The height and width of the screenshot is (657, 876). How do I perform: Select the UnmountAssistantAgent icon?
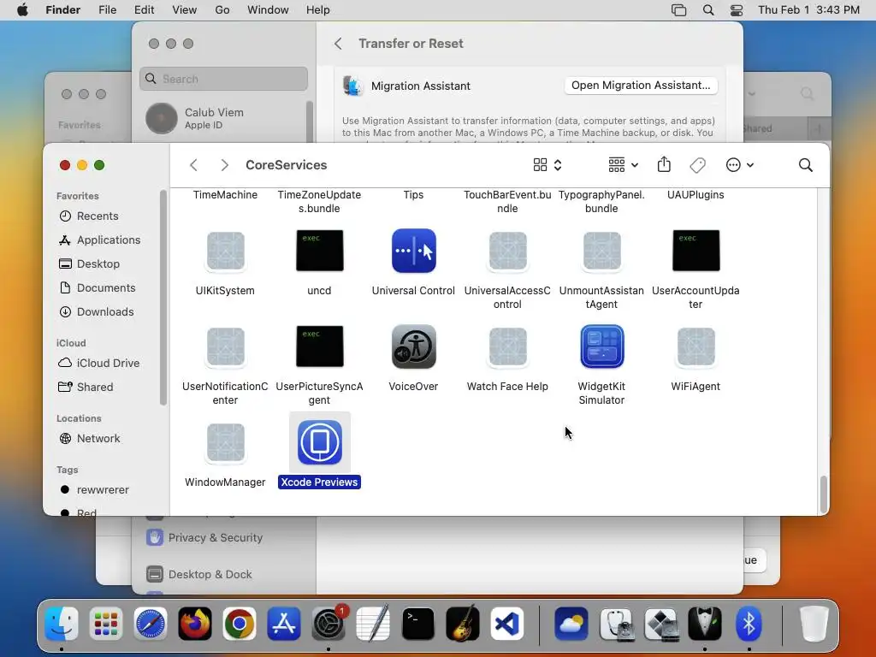pyautogui.click(x=601, y=251)
